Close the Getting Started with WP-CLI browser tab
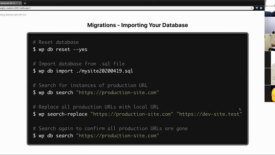Screen dimensions: 275x155 click(x=20, y=3)
